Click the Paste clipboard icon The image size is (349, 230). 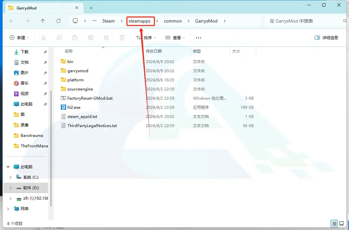75,38
